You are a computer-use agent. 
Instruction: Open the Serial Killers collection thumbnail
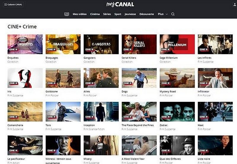139,44
